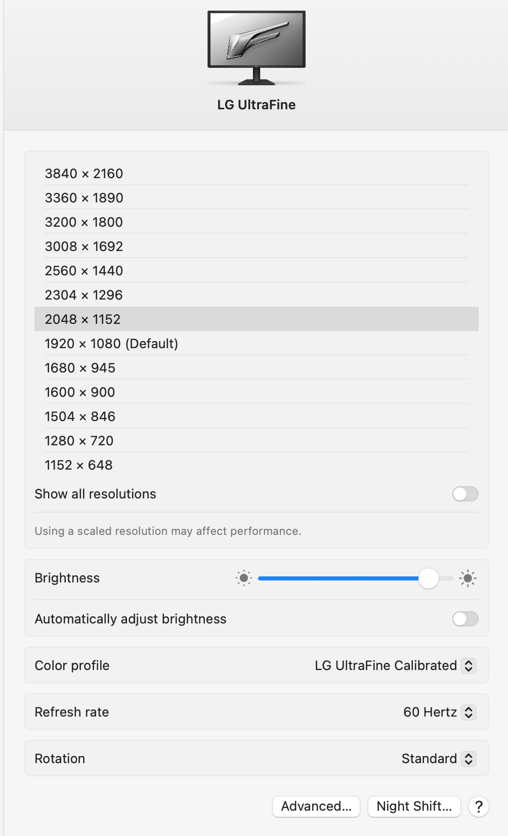Pick the 1280 × 720 resolution

pos(79,441)
